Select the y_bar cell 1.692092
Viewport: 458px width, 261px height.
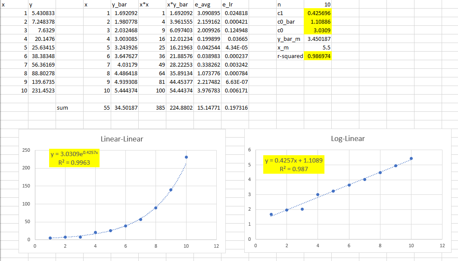125,13
